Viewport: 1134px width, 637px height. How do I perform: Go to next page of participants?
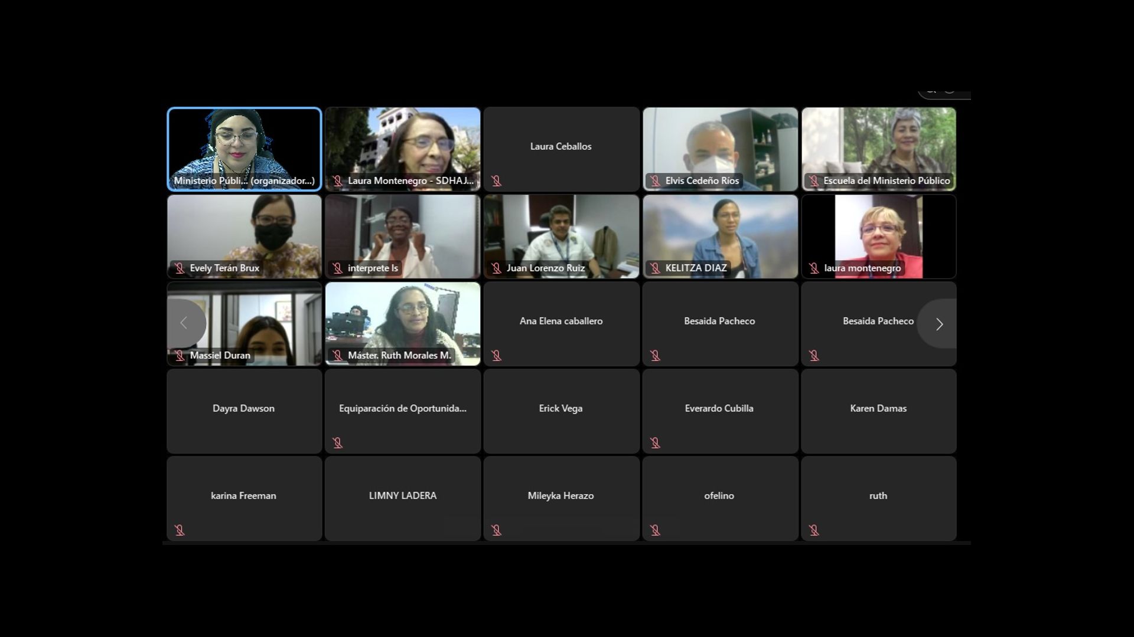[x=939, y=324]
